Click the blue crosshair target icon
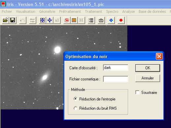 [42, 20]
